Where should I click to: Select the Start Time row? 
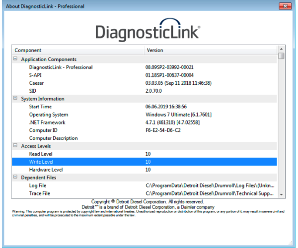coord(145,107)
